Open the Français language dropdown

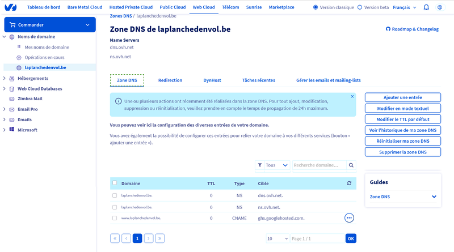[x=405, y=7]
